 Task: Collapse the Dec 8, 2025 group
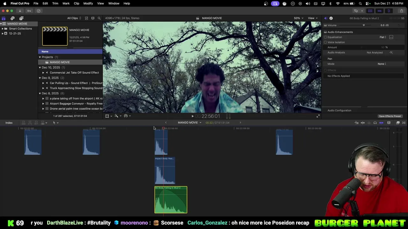(x=40, y=94)
